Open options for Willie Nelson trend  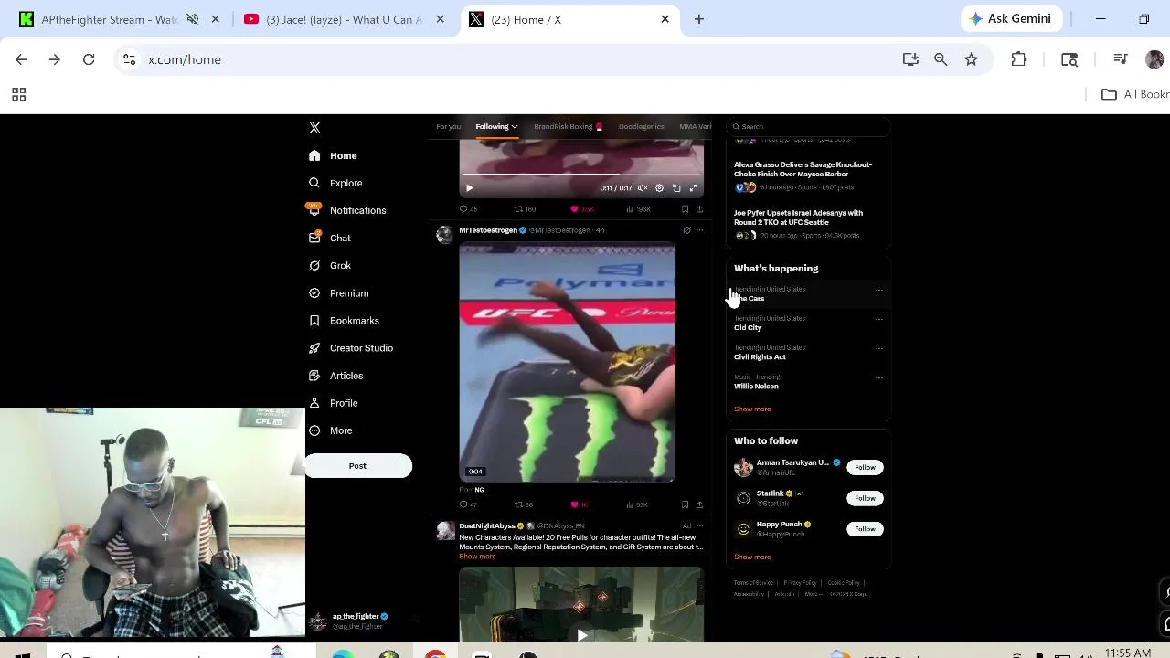tap(879, 377)
